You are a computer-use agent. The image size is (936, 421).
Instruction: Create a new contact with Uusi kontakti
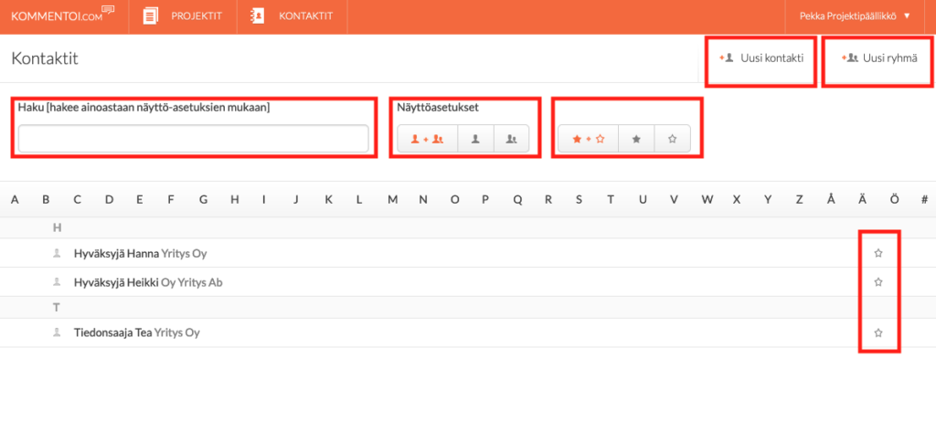pos(761,58)
